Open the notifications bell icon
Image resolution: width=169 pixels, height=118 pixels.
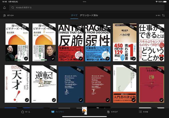4,8
